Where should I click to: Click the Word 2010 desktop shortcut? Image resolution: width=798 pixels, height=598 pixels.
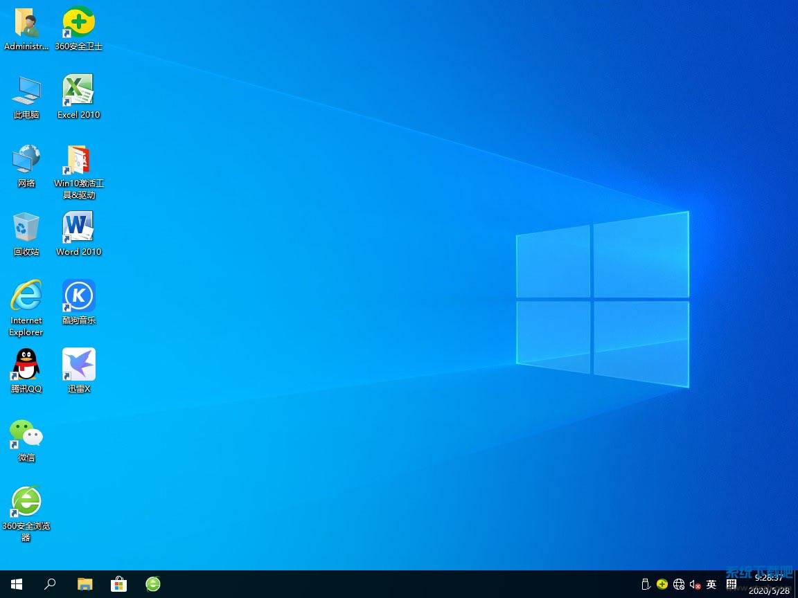[x=78, y=228]
